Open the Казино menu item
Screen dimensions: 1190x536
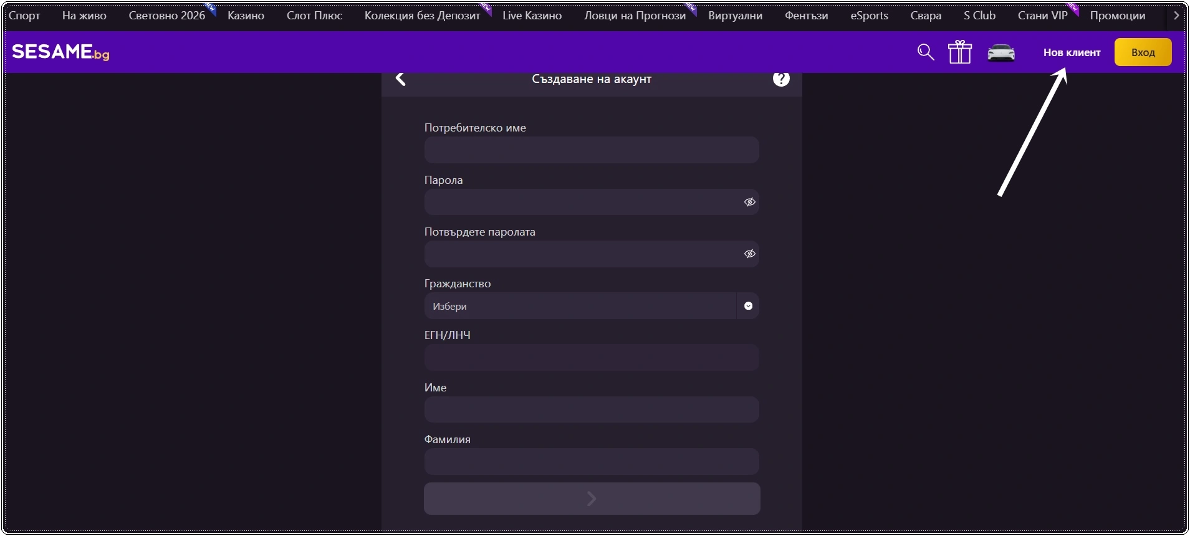point(246,16)
